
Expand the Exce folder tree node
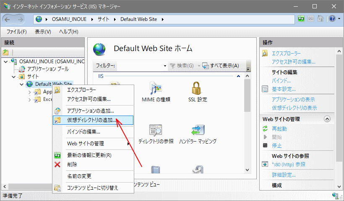[x=30, y=100]
